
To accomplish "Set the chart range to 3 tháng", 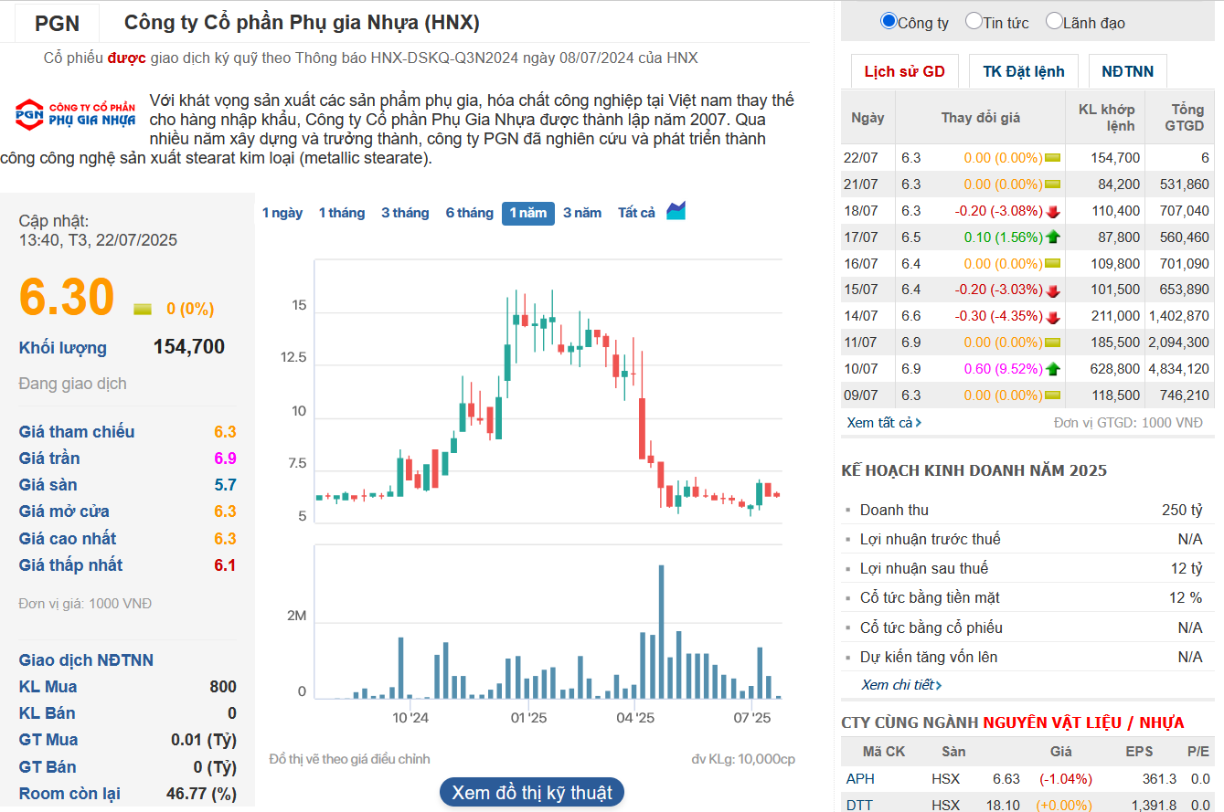I will (405, 213).
